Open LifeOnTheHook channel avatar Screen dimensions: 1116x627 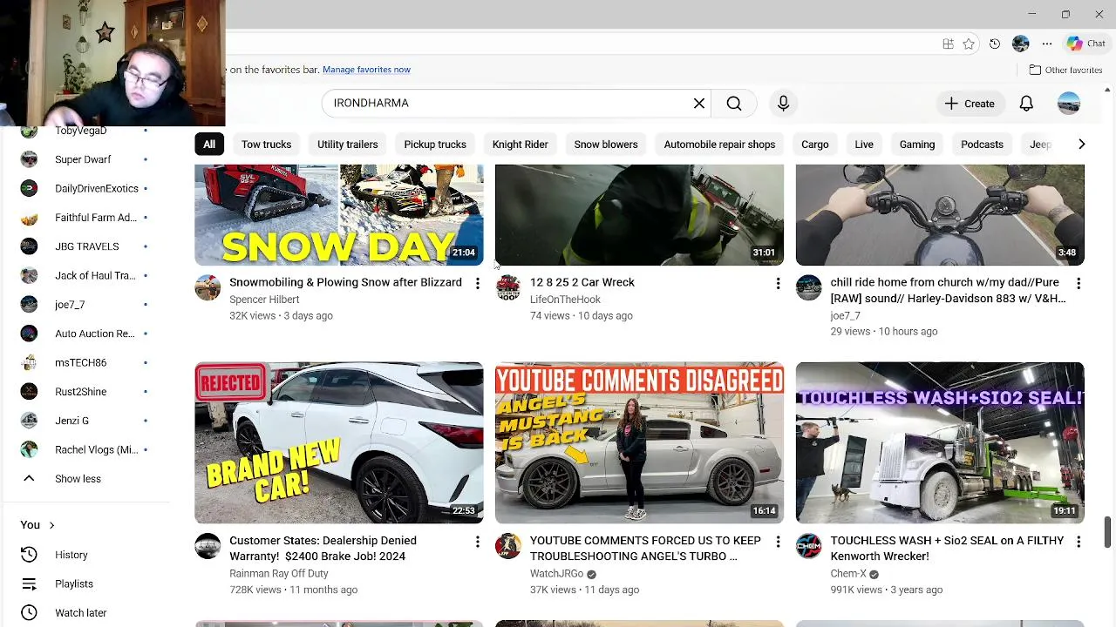(x=508, y=287)
